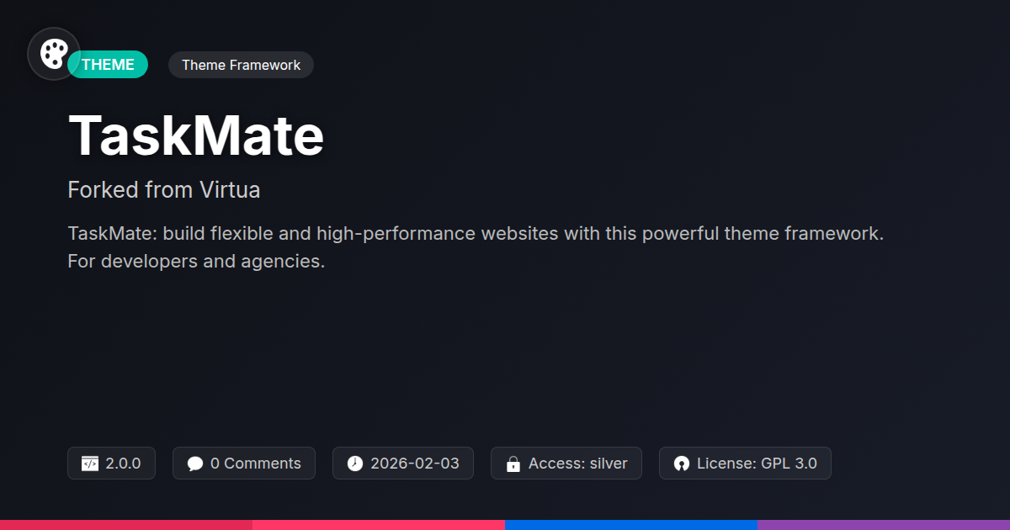The width and height of the screenshot is (1010, 530).
Task: Click the padlock access icon
Action: (x=513, y=464)
